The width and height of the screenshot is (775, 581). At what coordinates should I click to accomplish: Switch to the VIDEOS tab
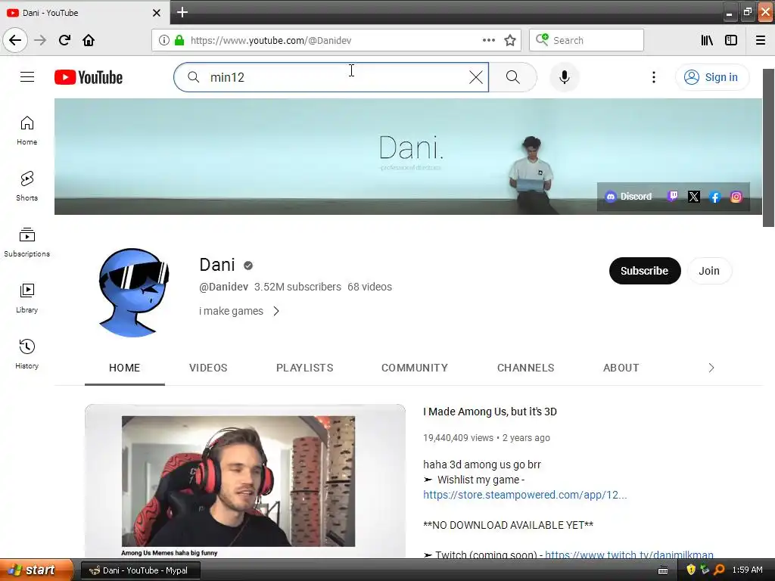(x=208, y=368)
